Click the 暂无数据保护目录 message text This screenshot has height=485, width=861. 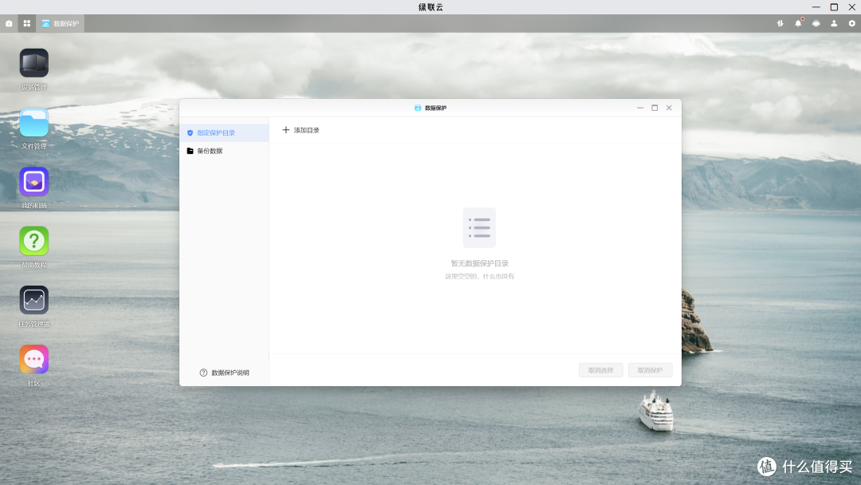click(x=479, y=264)
